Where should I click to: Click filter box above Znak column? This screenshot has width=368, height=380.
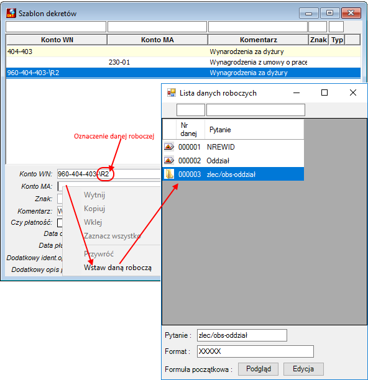(x=318, y=27)
